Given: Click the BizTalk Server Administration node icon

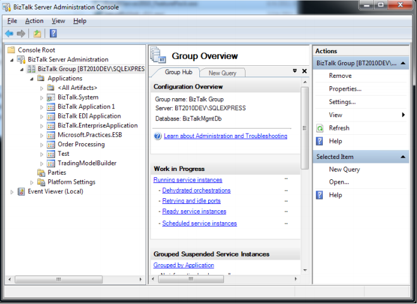Looking at the screenshot, I should pyautogui.click(x=21, y=59).
